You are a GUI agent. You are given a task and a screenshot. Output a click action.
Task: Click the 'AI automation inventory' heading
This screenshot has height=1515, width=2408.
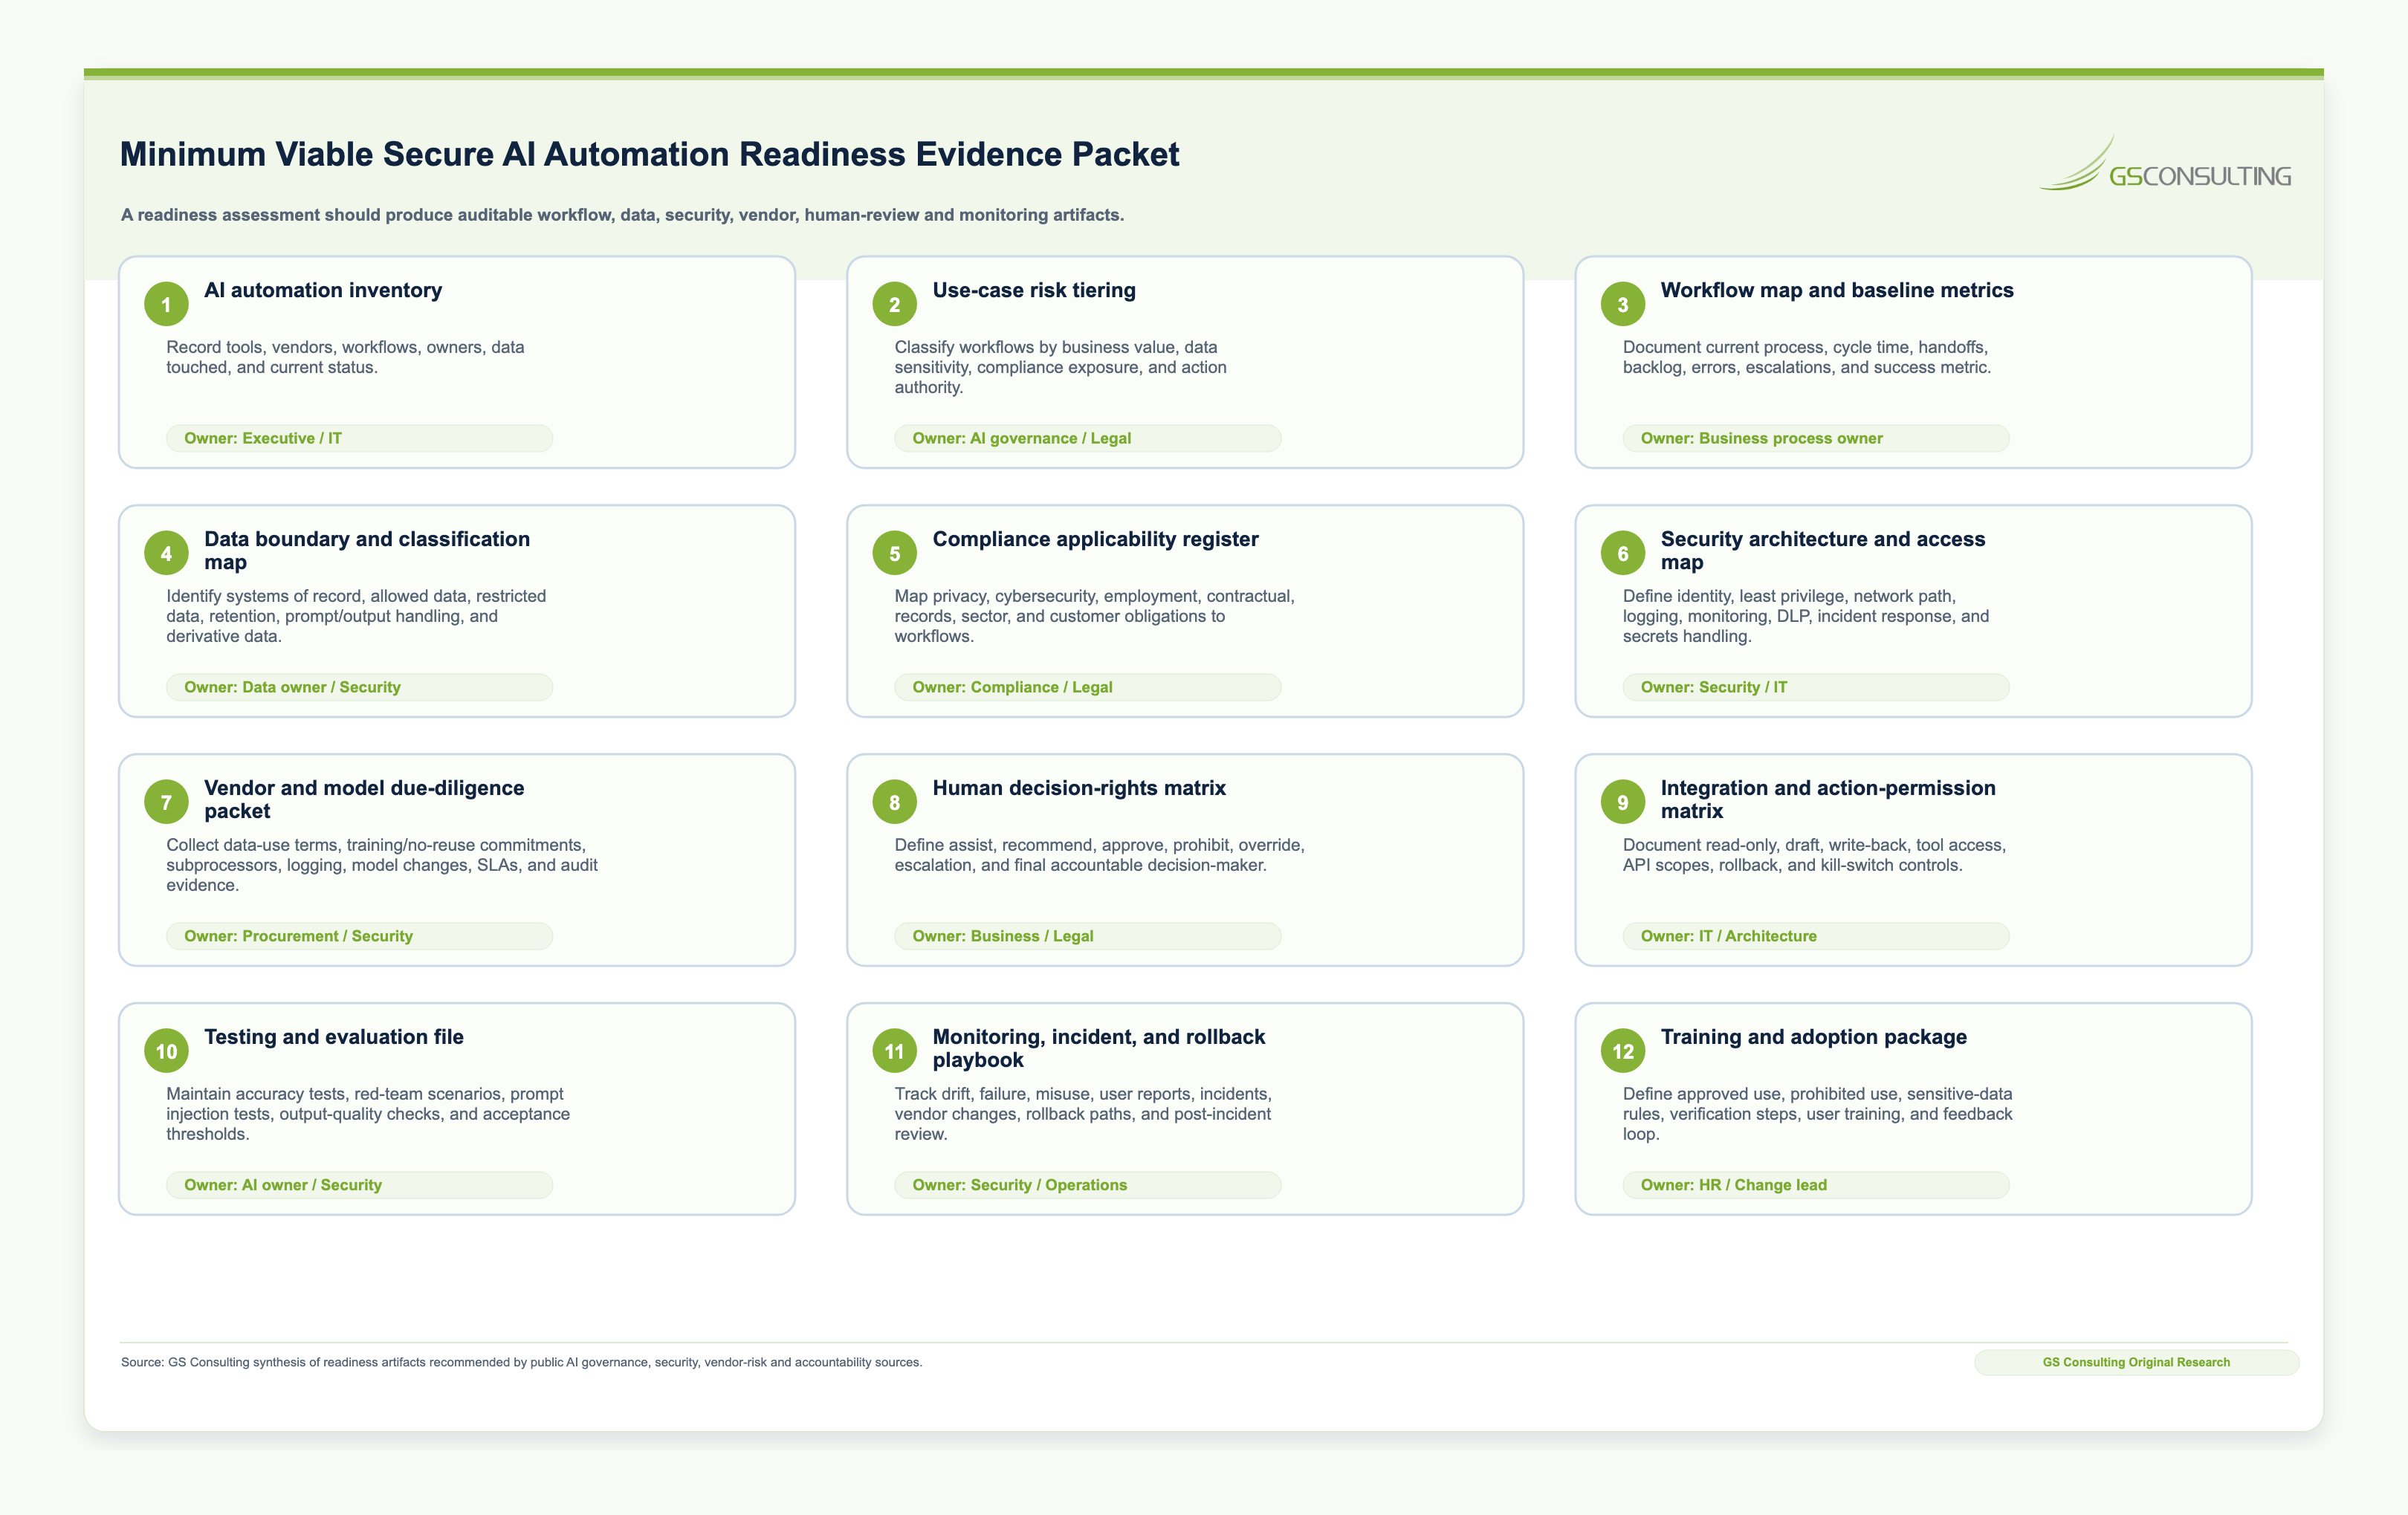(323, 290)
